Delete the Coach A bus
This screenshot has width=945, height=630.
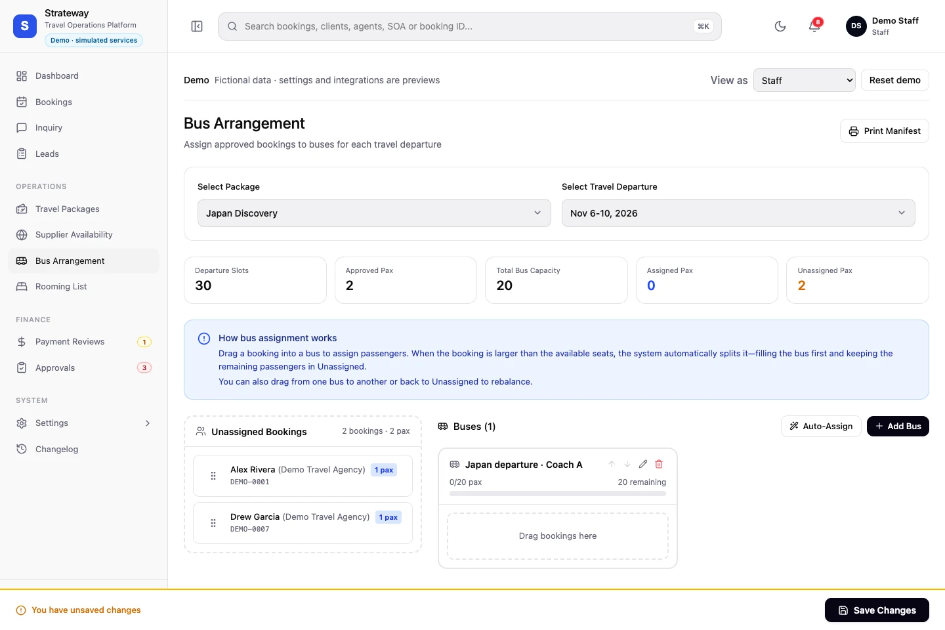[x=659, y=464]
